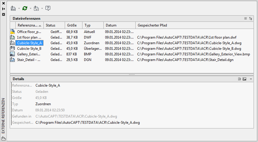
Task: Click the Gespeichert path field in Details
Action: point(87,123)
